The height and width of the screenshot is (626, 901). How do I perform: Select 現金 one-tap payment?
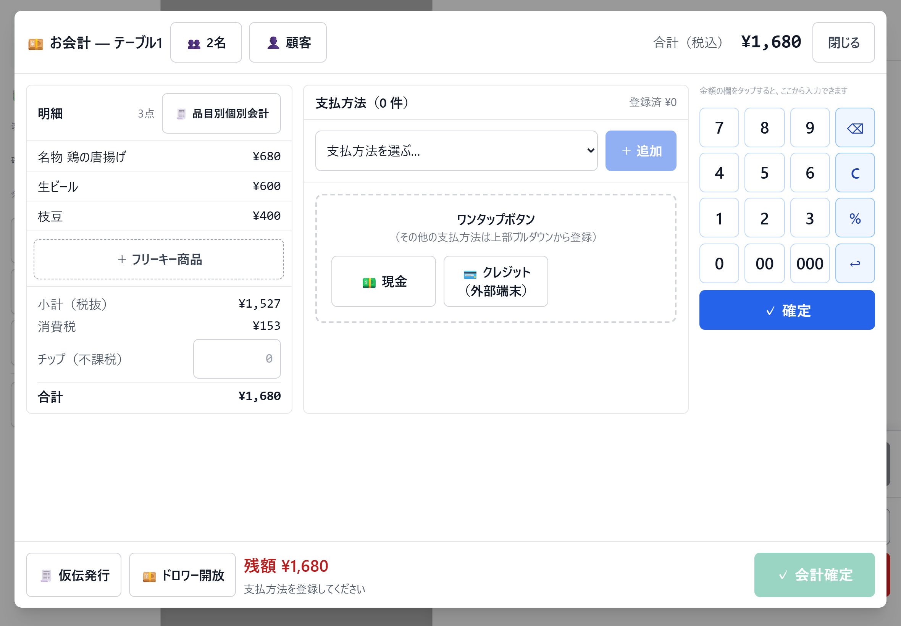coord(383,282)
